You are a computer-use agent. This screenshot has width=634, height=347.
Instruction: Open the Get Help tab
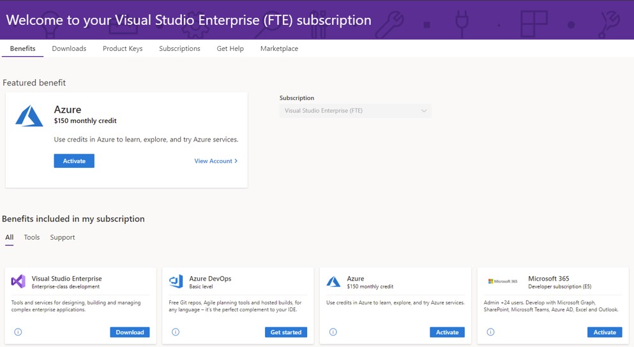click(x=230, y=48)
